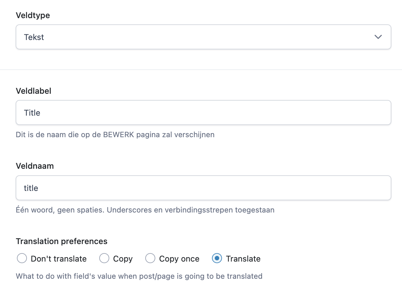Screen dimensions: 402x300
Task: Select the 'Translate' radio button
Action: (x=217, y=258)
